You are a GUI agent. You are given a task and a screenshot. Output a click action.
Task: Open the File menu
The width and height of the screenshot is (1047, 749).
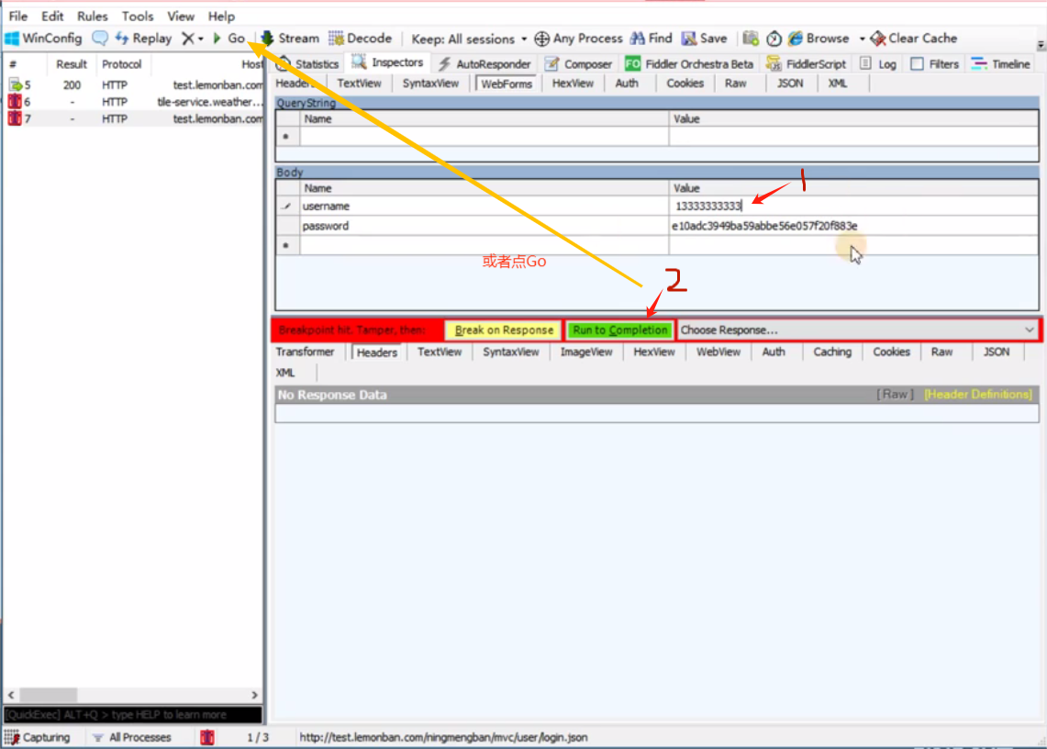point(18,16)
